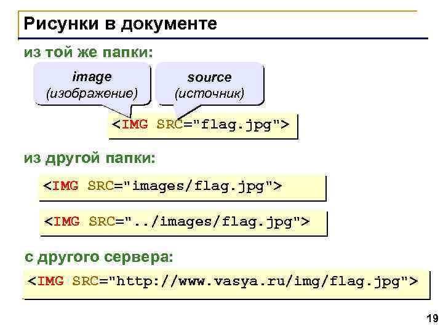Image resolution: width=443 pixels, height=332 pixels.
Task: Click the code line SRC="images/flag.jpg"
Action: pyautogui.click(x=183, y=188)
